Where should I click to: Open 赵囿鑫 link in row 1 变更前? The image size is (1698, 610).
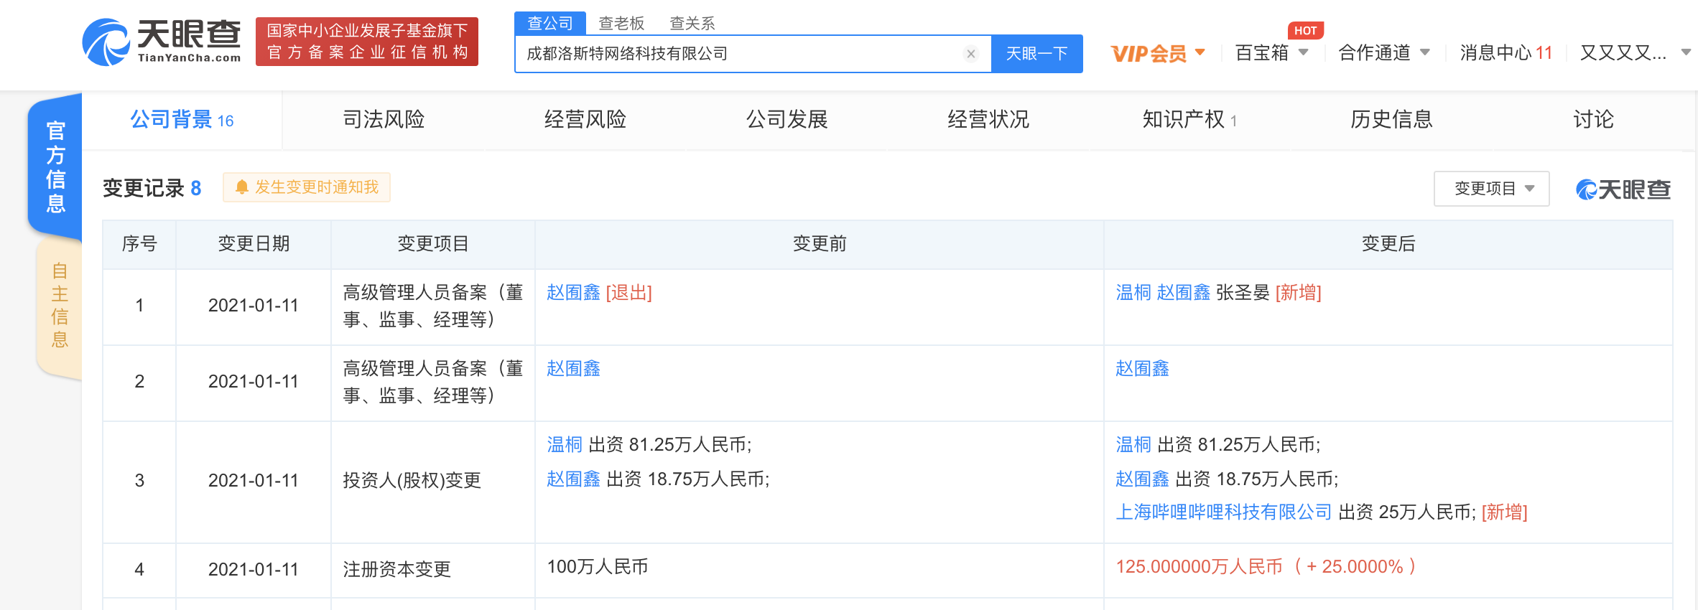[573, 293]
